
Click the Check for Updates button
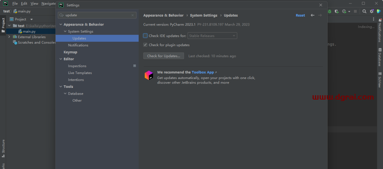[x=163, y=56]
